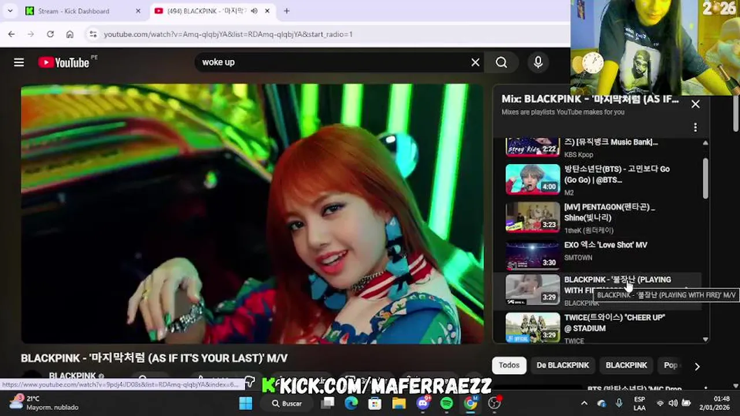
Task: Reload the current page
Action: point(50,34)
